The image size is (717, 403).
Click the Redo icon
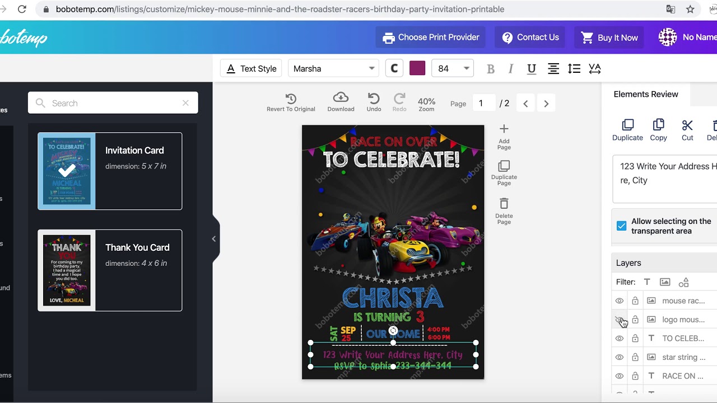tap(399, 102)
